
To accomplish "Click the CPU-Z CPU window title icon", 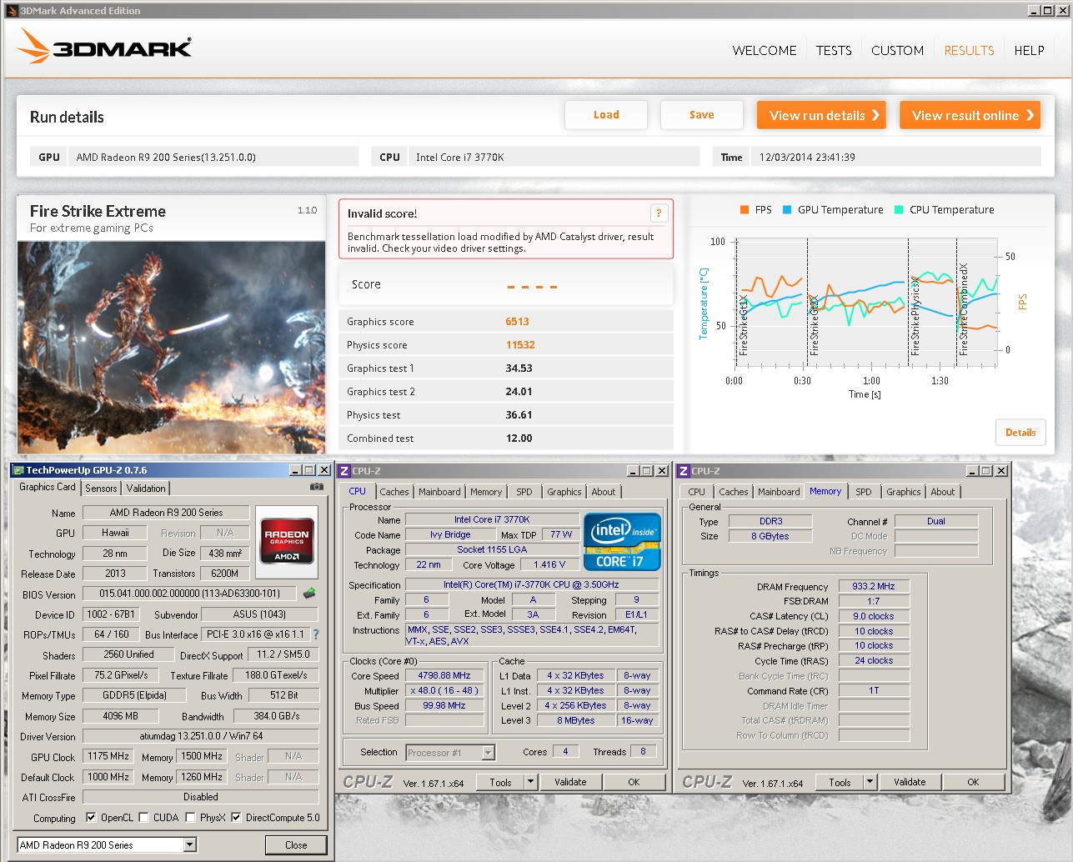I will click(345, 471).
